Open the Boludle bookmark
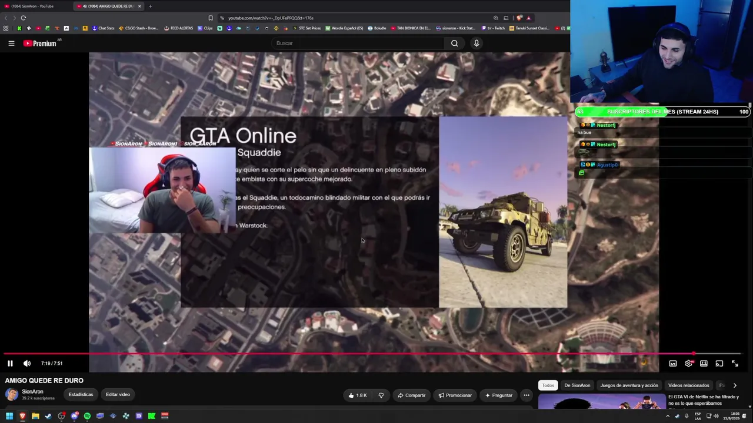 click(377, 28)
